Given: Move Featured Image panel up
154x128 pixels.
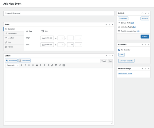Looking at the screenshot, I should tap(143, 69).
